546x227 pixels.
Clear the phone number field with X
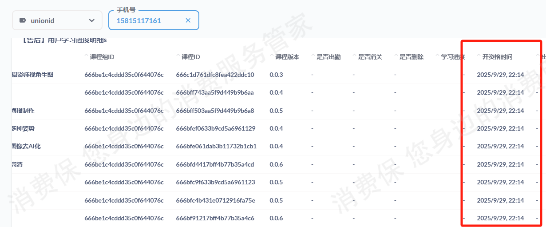(188, 20)
